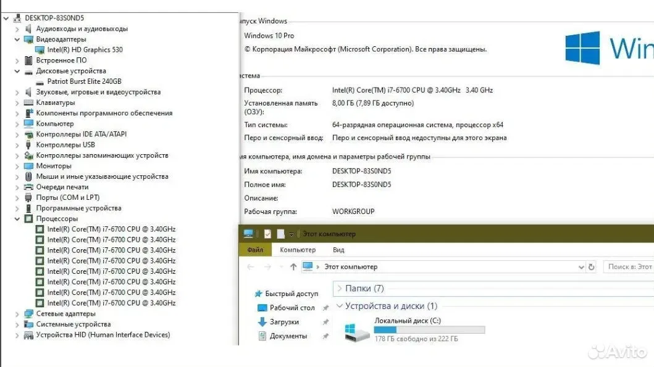Click the Процессоры chip icon
Viewport: 654px width, 367px height.
point(28,219)
